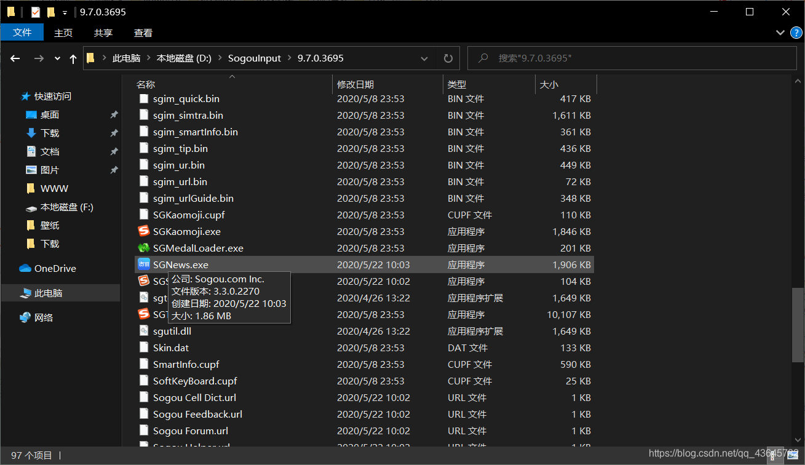
Task: Open 桌面 in the navigation pane
Action: pos(49,115)
